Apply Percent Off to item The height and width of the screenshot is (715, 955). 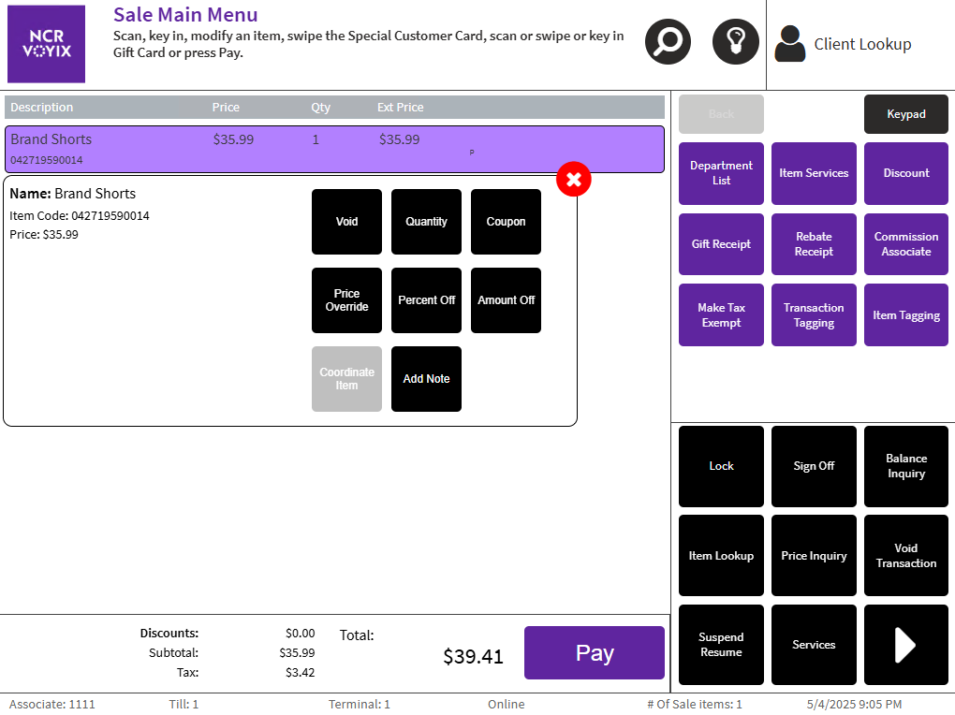(426, 300)
